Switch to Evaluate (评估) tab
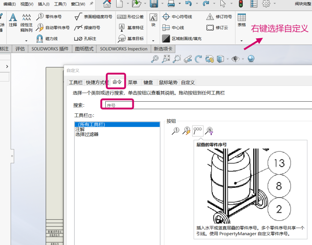Image resolution: width=312 pixels, height=245 pixels. click(x=20, y=49)
